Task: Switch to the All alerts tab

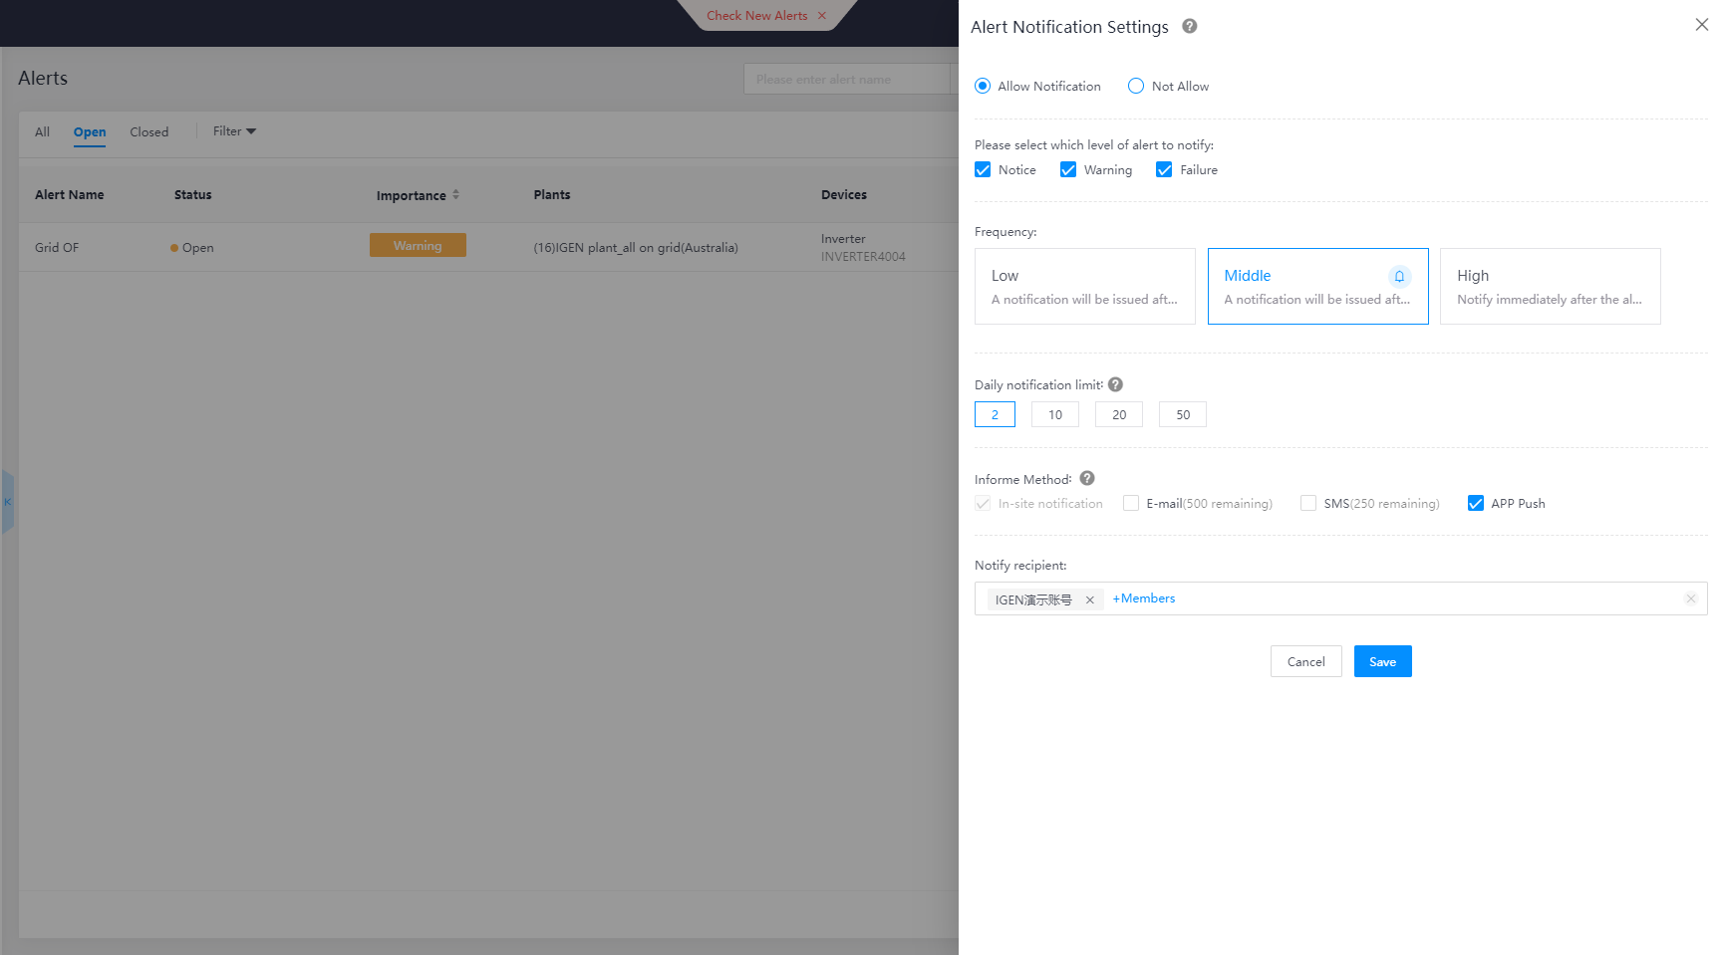Action: (x=42, y=132)
